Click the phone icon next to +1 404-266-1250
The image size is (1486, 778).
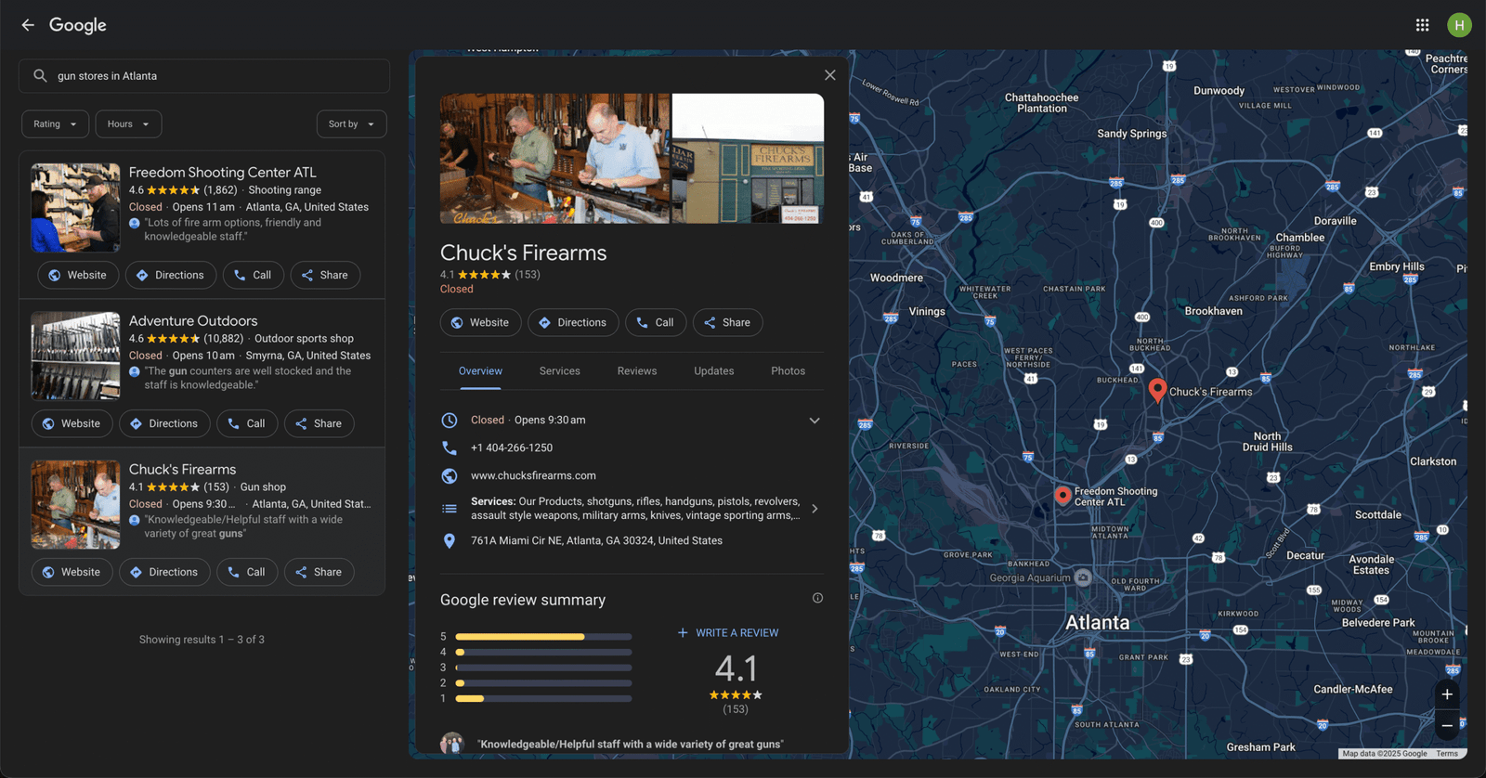(x=450, y=447)
